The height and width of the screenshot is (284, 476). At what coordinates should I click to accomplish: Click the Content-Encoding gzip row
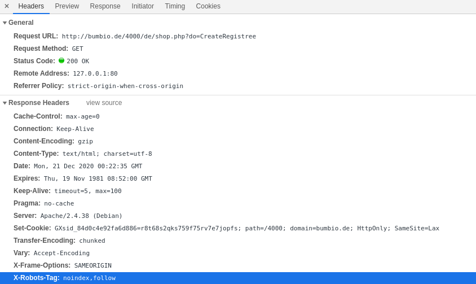pos(238,141)
